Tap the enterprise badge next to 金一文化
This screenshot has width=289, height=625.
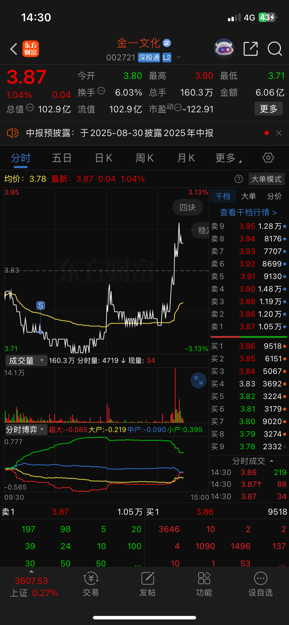[x=167, y=43]
